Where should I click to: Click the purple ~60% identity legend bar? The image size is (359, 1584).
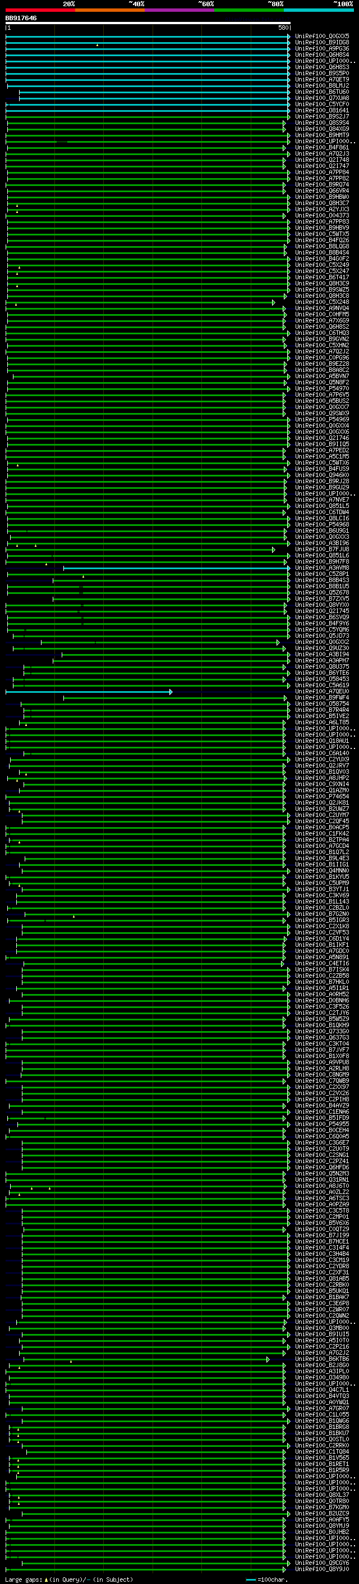pyautogui.click(x=179, y=10)
